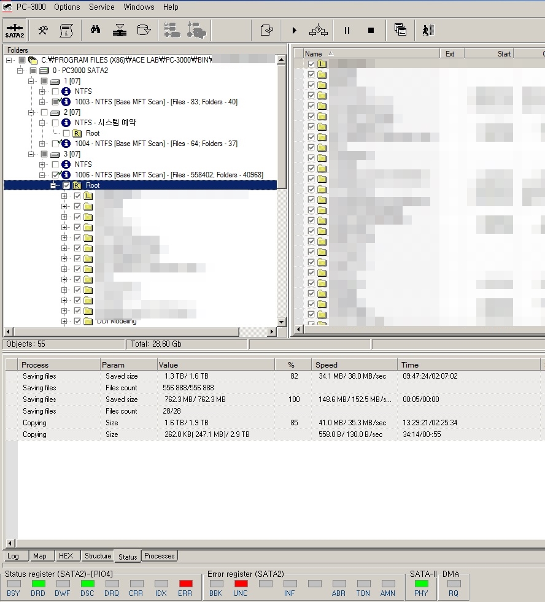Toggle checkbox of 1004 - NTFS Base MFT Scan

[x=55, y=144]
